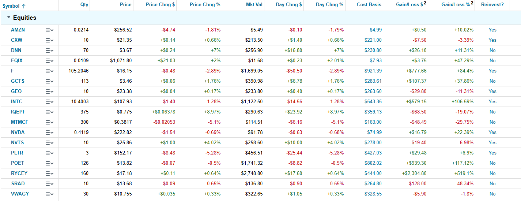Open RYCEY cost basis $444.00
The width and height of the screenshot is (521, 201).
click(373, 174)
